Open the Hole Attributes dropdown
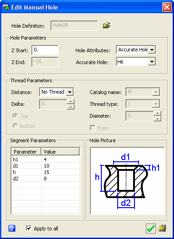The image size is (174, 239). 152,50
